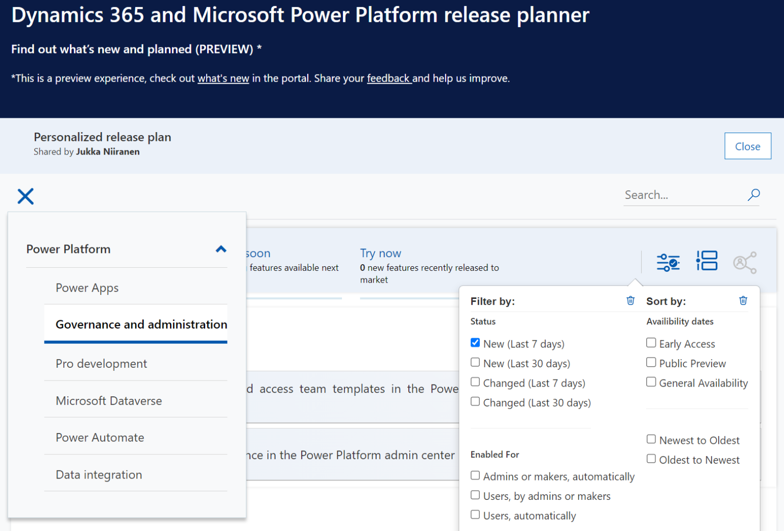784x531 pixels.
Task: Open the access team templates feature row
Action: pyautogui.click(x=353, y=396)
